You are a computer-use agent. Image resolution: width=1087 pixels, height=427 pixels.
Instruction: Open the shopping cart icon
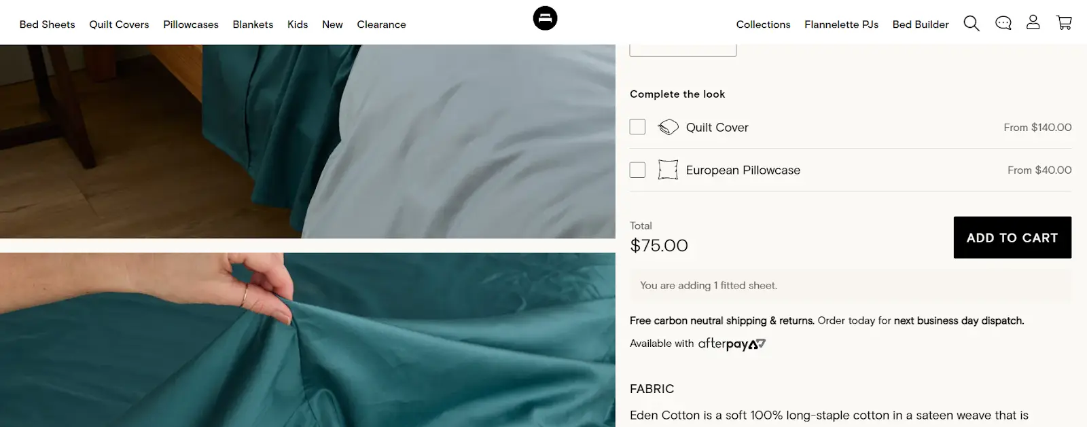1064,23
